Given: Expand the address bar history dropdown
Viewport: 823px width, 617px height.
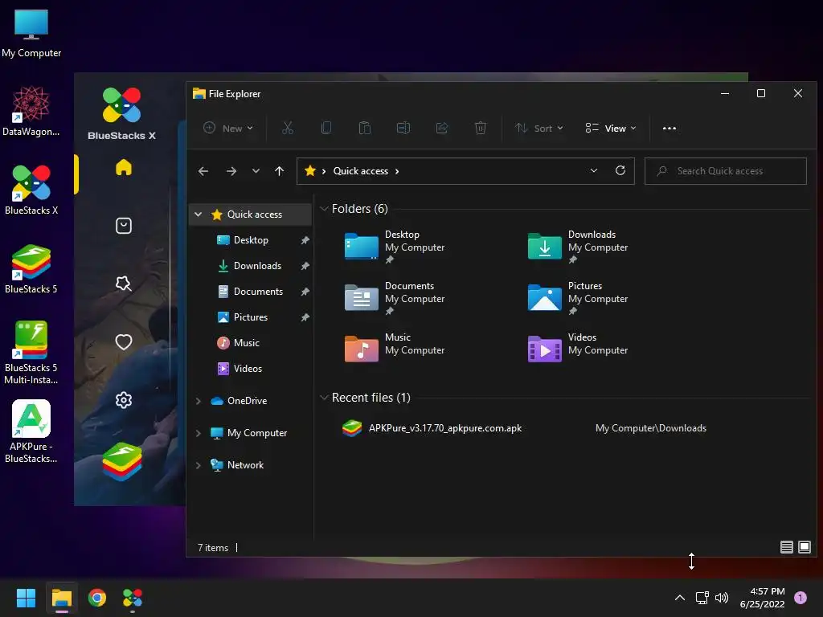Looking at the screenshot, I should click(x=594, y=170).
